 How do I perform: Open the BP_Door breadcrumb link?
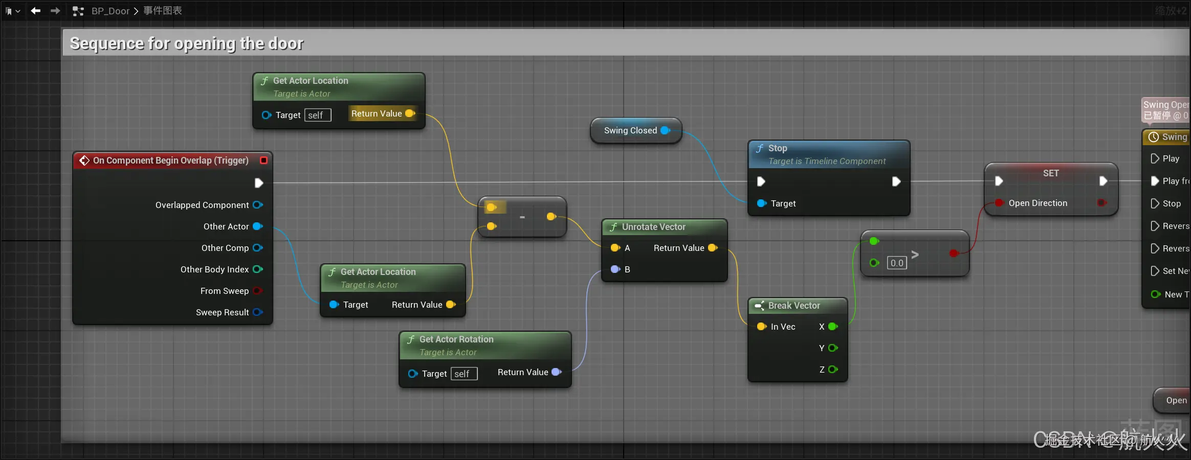(111, 11)
